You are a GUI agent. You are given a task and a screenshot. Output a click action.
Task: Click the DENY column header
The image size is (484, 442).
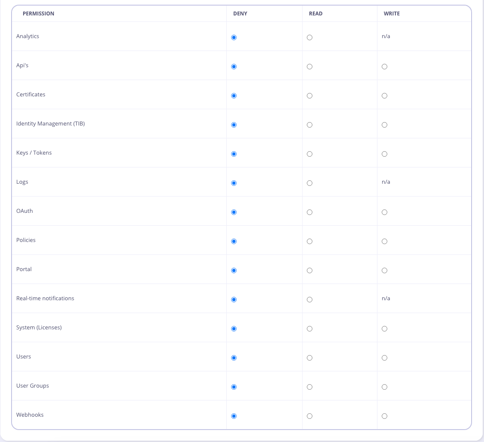[x=240, y=13]
